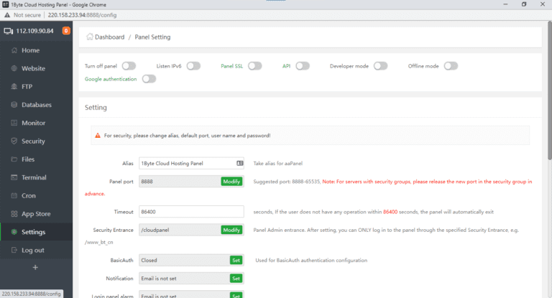The image size is (552, 298).
Task: Click Set button for BasicAuth
Action: tap(236, 260)
